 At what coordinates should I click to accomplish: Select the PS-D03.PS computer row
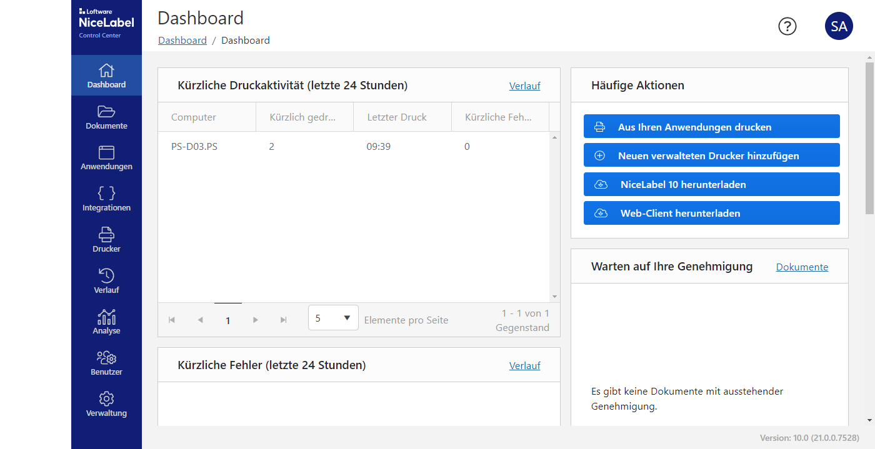tap(354, 147)
